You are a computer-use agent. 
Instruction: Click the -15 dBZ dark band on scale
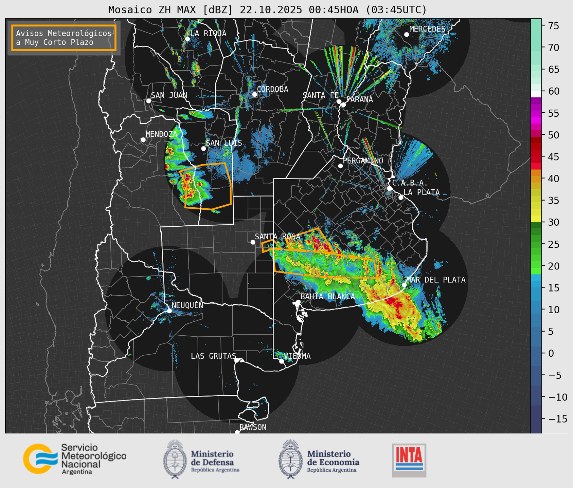click(536, 419)
